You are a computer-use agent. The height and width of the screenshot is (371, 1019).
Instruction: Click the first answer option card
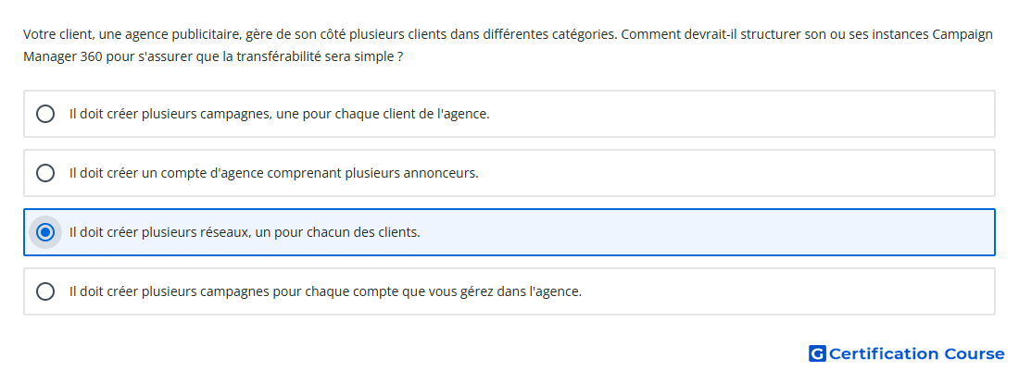[509, 114]
